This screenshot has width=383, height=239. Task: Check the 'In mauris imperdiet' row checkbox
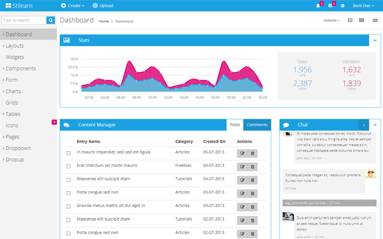(x=68, y=153)
